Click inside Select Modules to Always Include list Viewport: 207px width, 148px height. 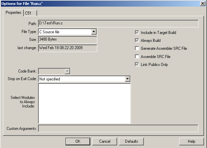(x=85, y=104)
